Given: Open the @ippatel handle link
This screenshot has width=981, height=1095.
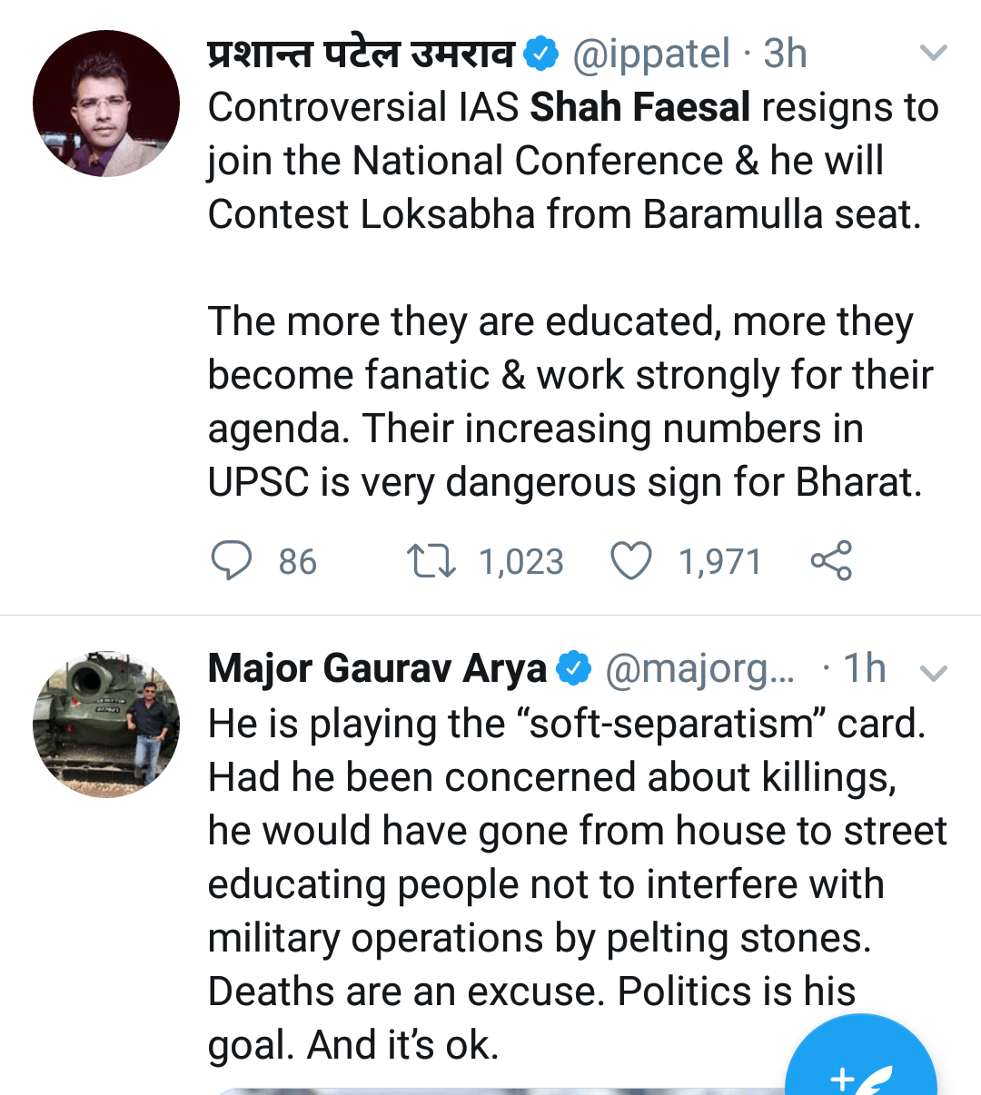Looking at the screenshot, I should [651, 54].
